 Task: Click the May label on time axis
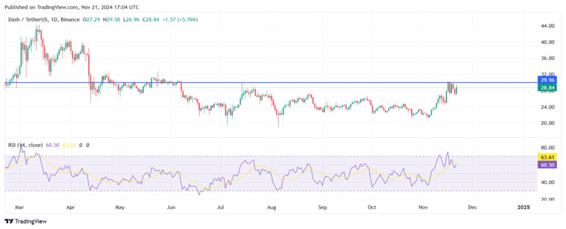coord(120,207)
